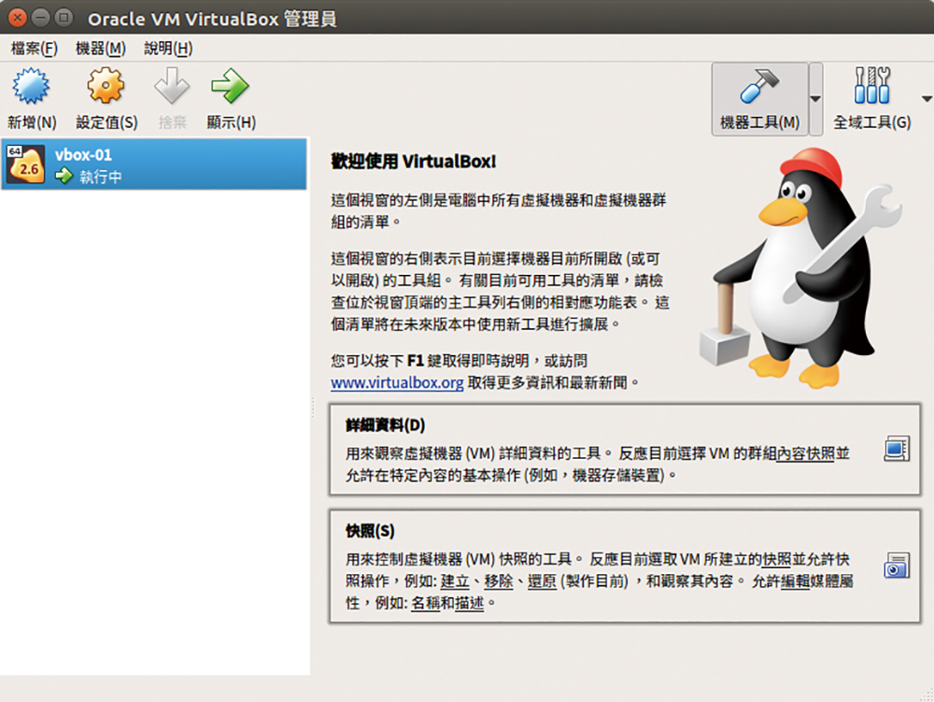This screenshot has width=934, height=702.
Task: Open the www.virtualbox.org link
Action: 397,382
